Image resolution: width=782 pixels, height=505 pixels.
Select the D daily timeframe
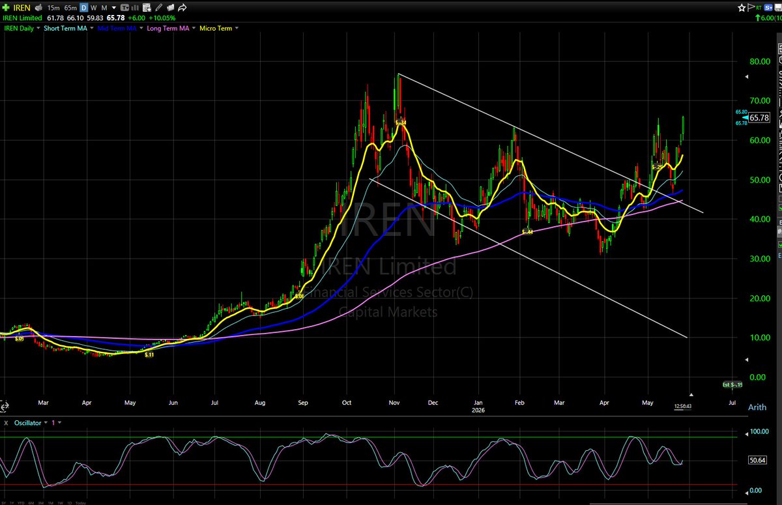(83, 8)
